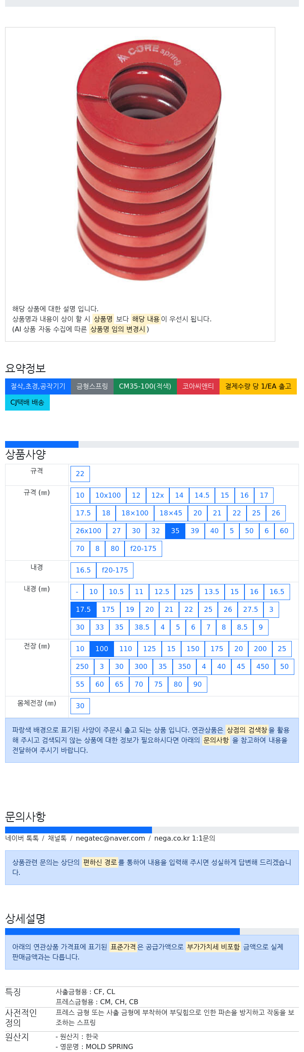
Task: Select the 17.5 inner diameter option highlighted blue
Action: (x=83, y=610)
